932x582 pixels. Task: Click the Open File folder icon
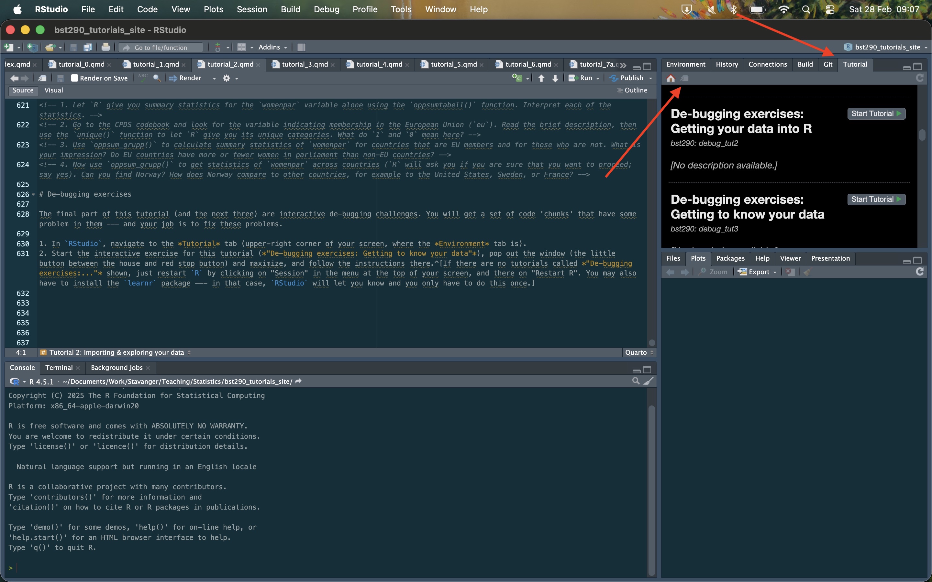pyautogui.click(x=50, y=47)
